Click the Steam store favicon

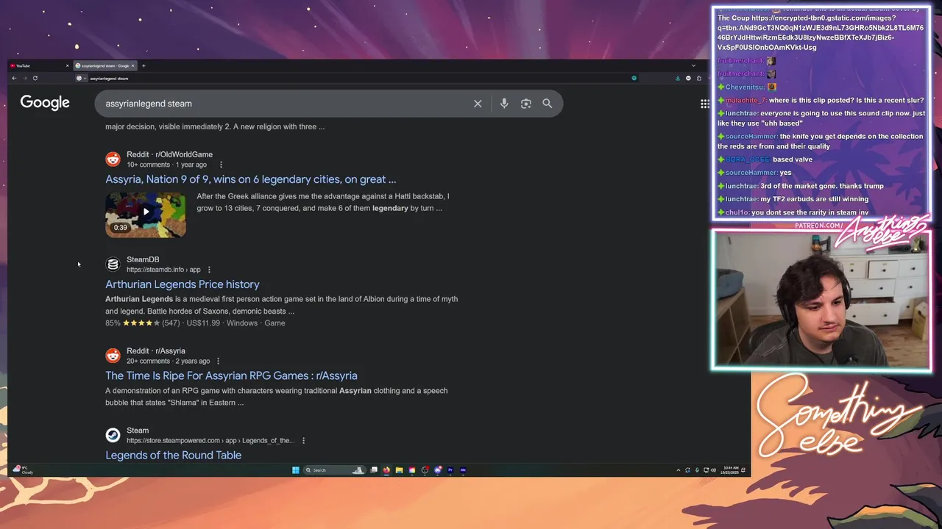pyautogui.click(x=113, y=435)
